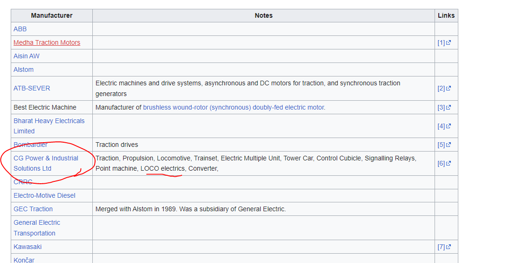
Task: Open the Bombardier link
Action: 30,145
